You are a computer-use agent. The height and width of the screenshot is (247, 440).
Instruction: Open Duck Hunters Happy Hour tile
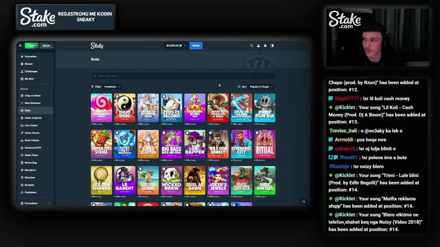(242, 180)
